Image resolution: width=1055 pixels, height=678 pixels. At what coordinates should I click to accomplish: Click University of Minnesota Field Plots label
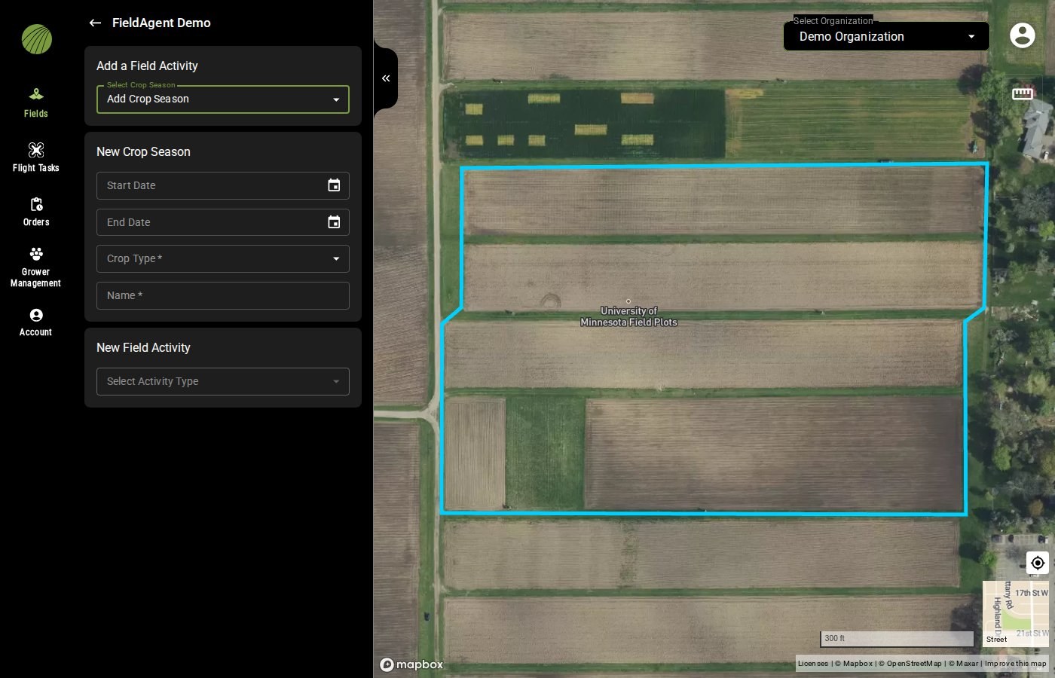point(628,316)
